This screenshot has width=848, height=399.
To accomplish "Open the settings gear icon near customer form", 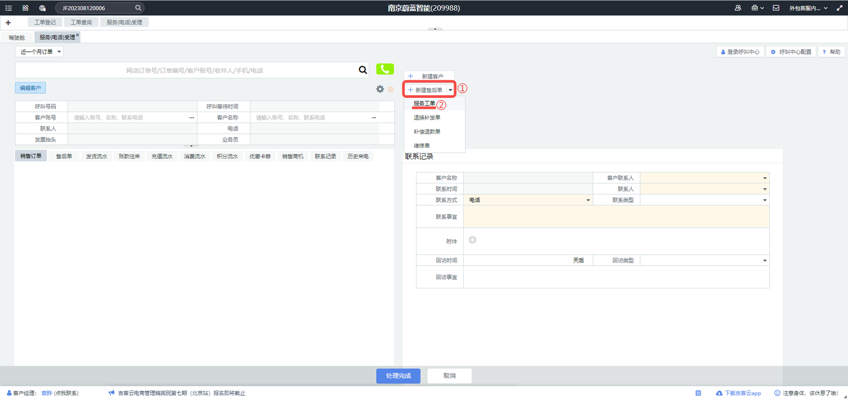I will [x=380, y=89].
